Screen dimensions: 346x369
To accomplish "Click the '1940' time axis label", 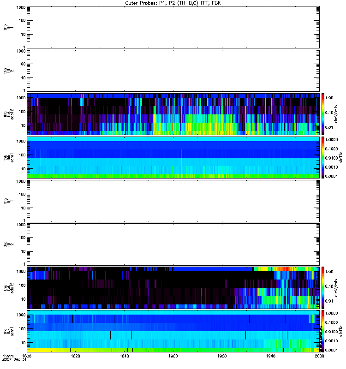I will pos(271,356).
